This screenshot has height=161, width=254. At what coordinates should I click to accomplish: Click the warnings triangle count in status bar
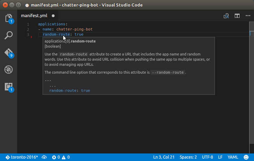point(66,157)
